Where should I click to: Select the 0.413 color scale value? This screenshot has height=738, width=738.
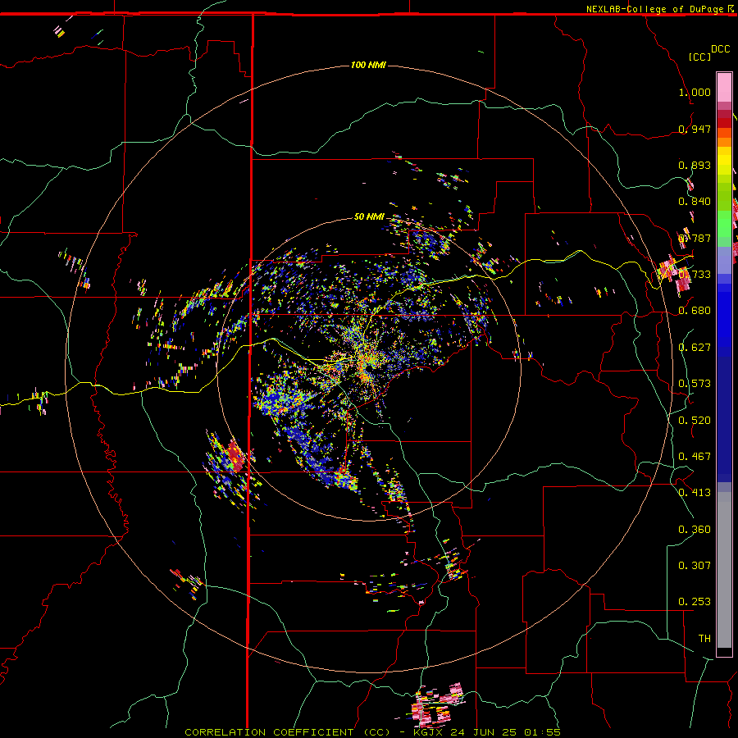(695, 493)
